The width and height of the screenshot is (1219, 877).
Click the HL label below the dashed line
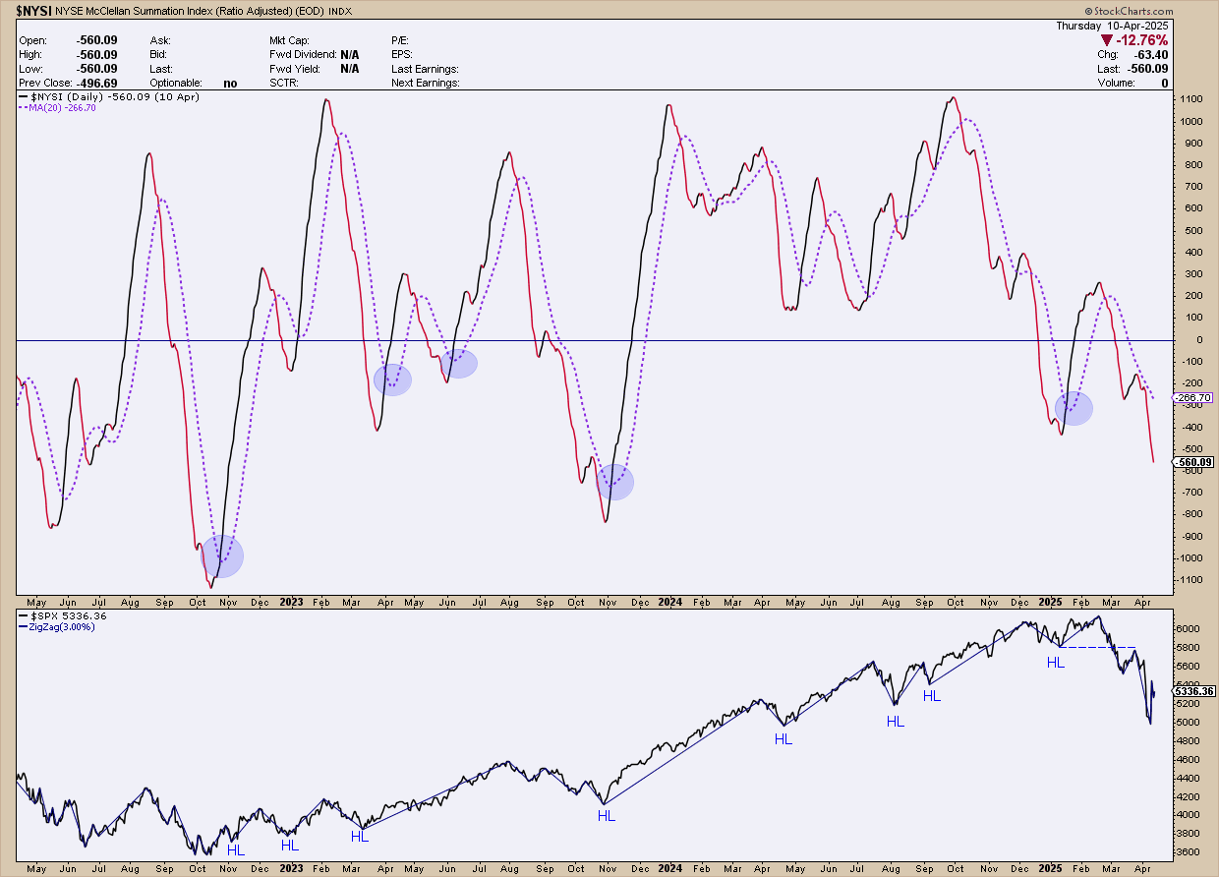point(1055,663)
